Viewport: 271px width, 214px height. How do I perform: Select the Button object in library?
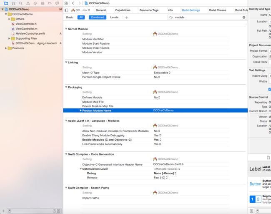coord(260,184)
